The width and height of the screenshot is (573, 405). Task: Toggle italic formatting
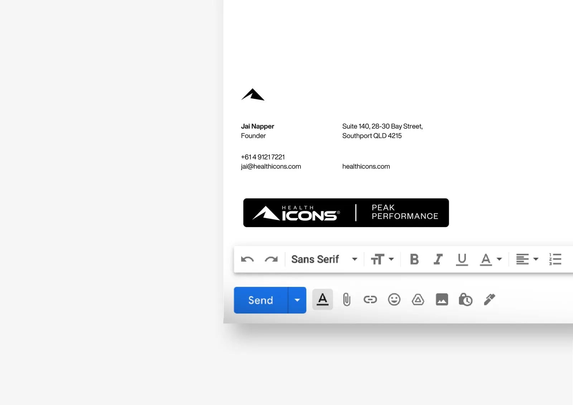(438, 259)
